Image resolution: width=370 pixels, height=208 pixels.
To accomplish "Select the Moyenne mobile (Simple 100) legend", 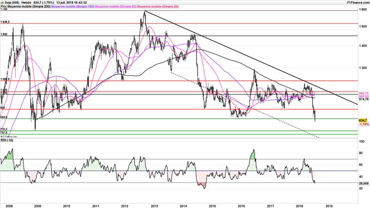I will click(72, 7).
